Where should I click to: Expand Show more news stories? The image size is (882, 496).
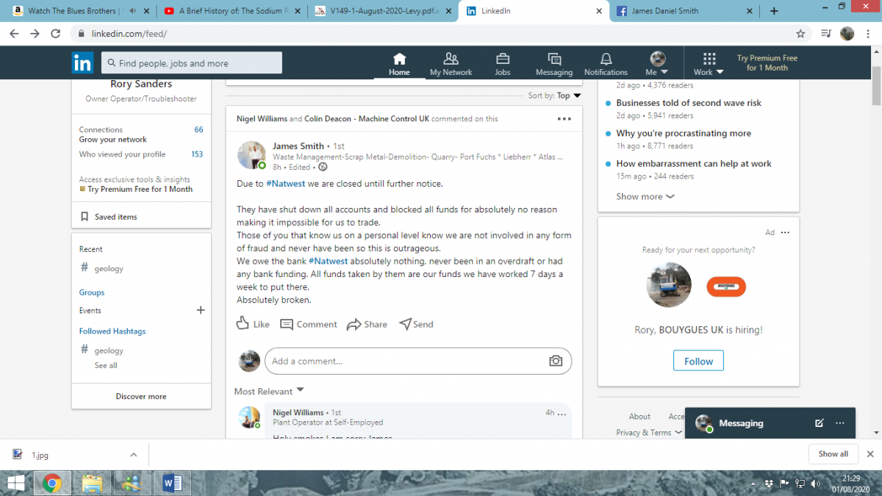[645, 196]
